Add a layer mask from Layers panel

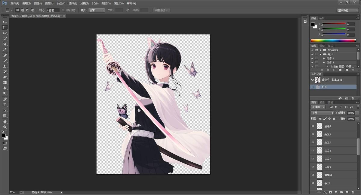coord(330,192)
